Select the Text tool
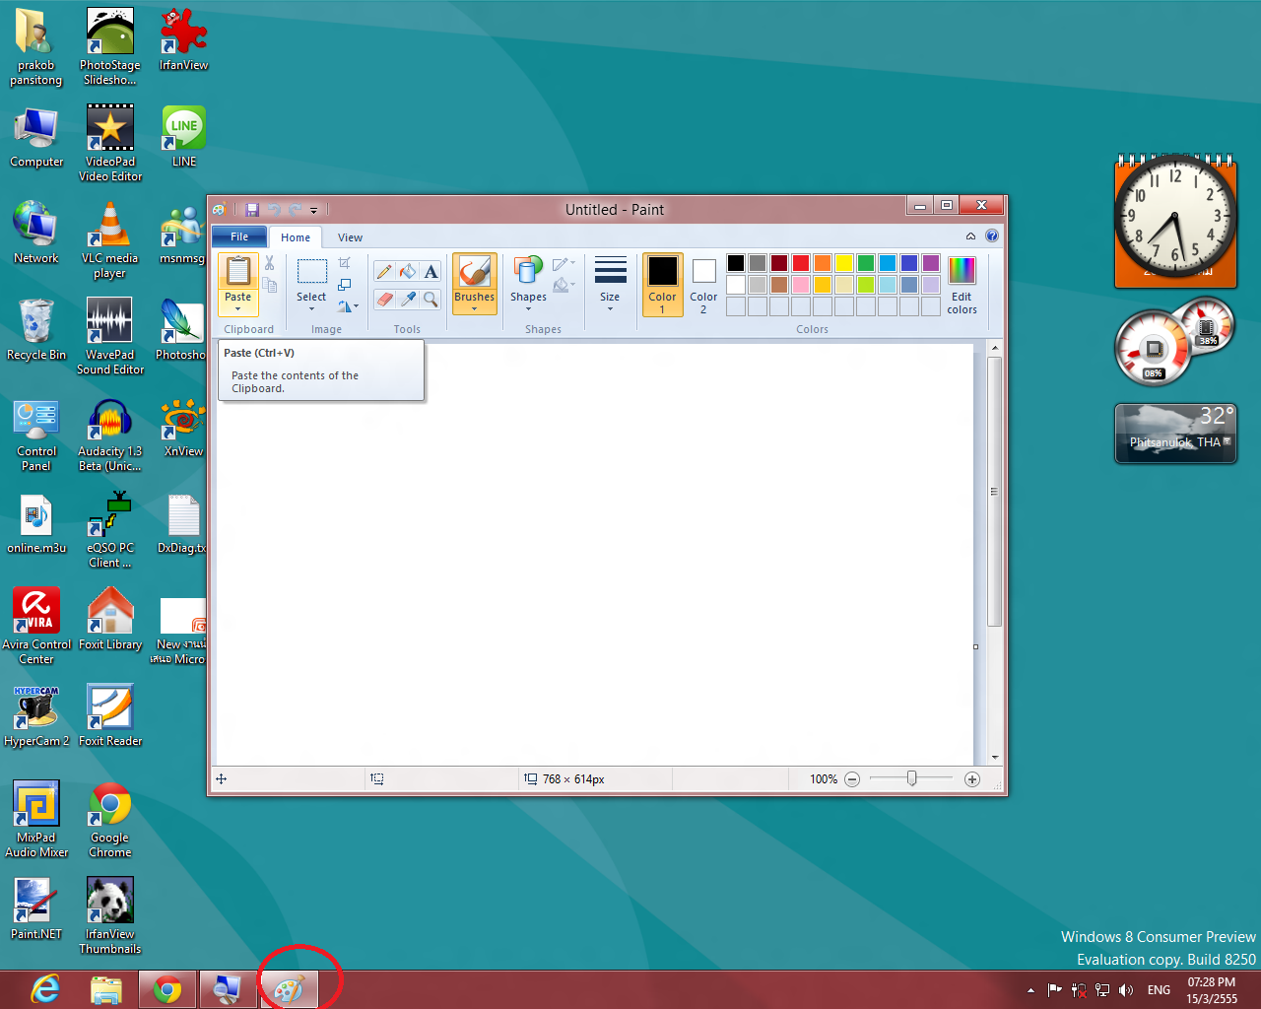 click(430, 270)
